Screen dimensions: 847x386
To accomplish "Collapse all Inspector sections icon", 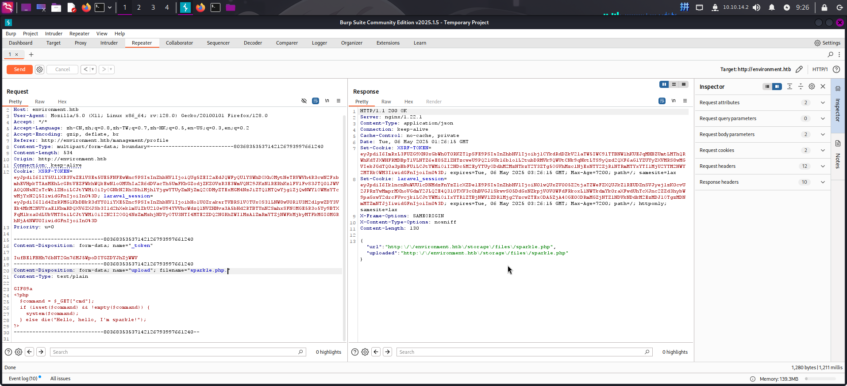I will (801, 87).
